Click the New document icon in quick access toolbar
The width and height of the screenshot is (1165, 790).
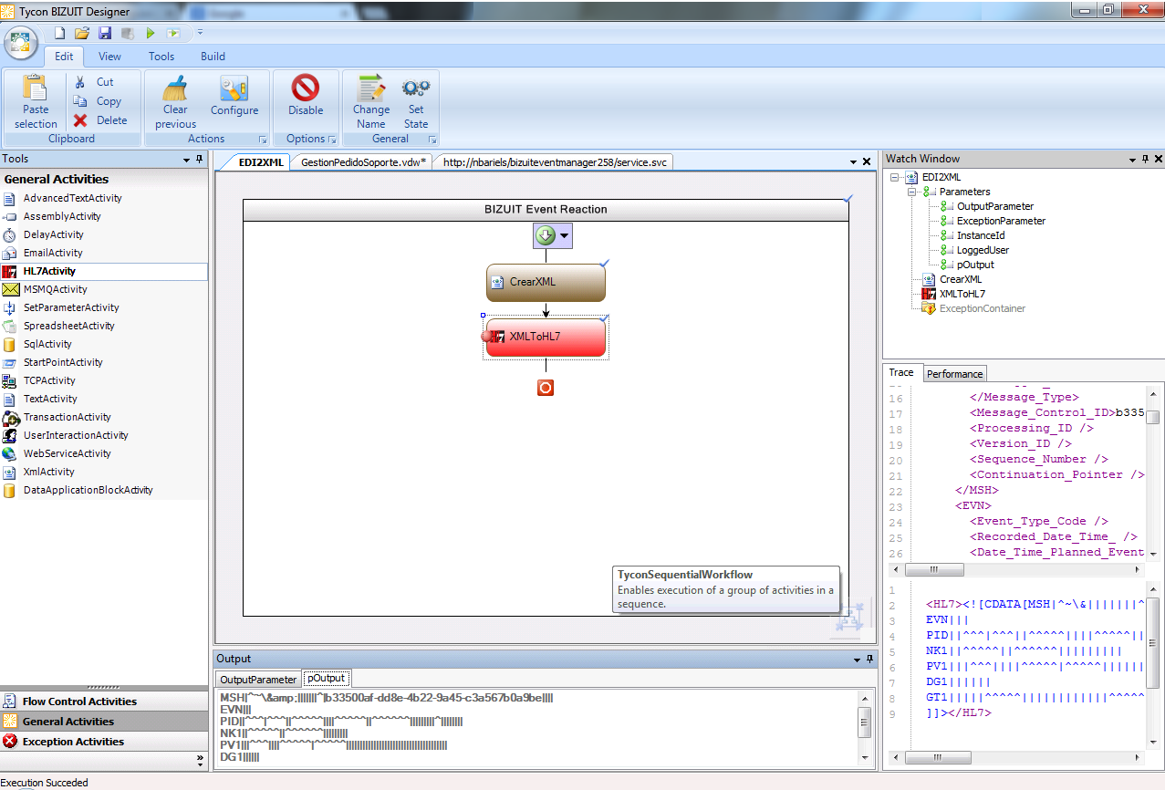point(60,33)
